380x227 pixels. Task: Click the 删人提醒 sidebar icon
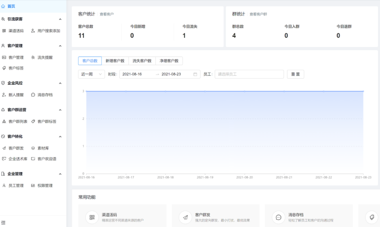pos(4,95)
